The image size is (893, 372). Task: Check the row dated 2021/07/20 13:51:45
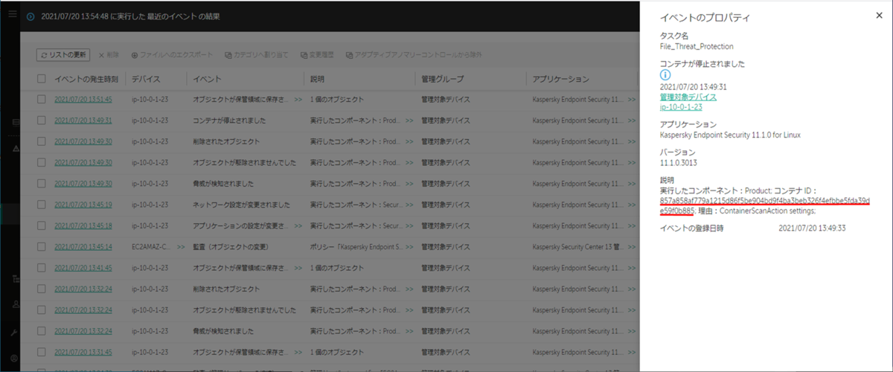42,99
